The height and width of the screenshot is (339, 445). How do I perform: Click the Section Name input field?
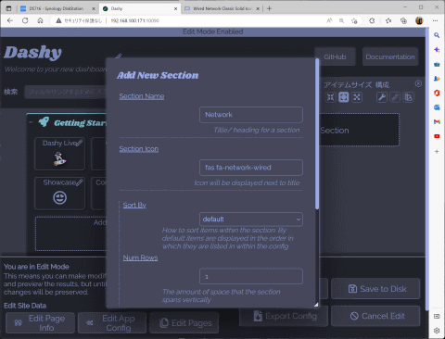[251, 115]
